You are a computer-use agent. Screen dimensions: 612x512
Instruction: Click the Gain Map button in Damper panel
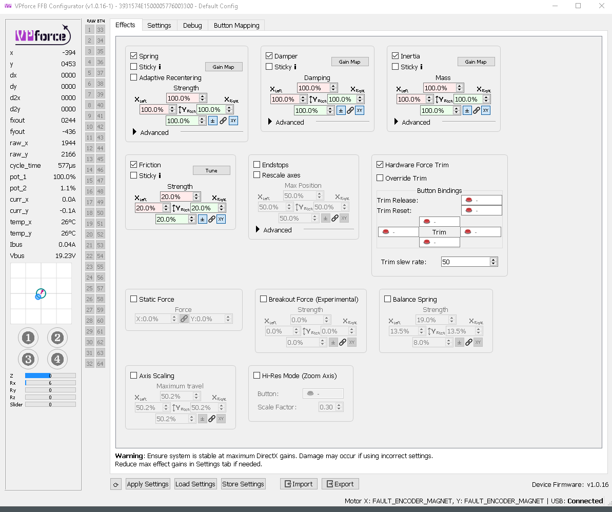pyautogui.click(x=349, y=62)
